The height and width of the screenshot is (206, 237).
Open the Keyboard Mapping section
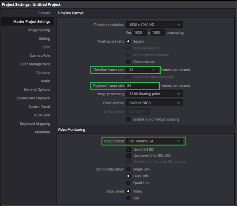point(35,124)
